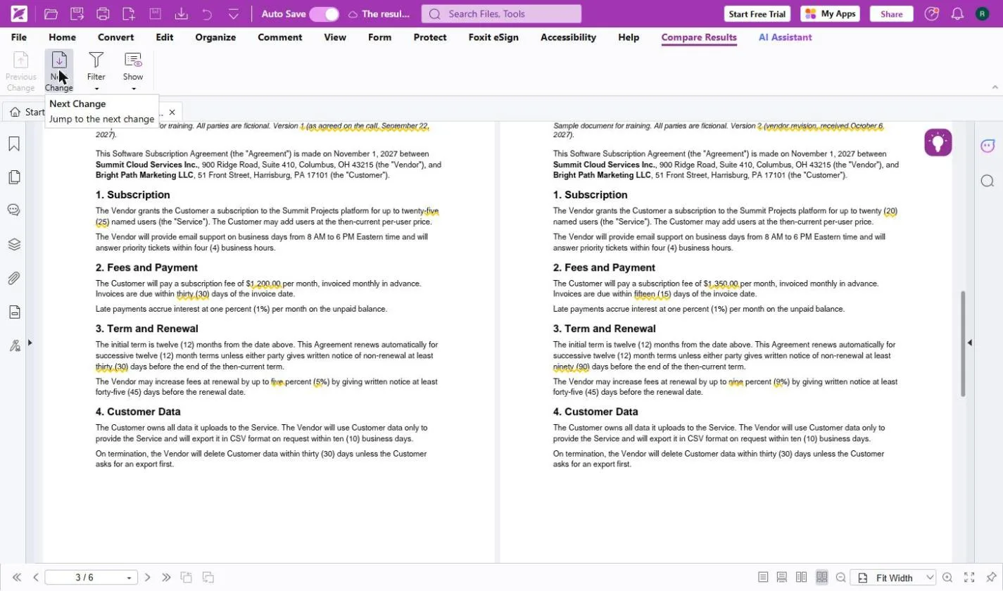Open the Digital Signatures panel icon
Image resolution: width=1003 pixels, height=591 pixels.
click(14, 345)
